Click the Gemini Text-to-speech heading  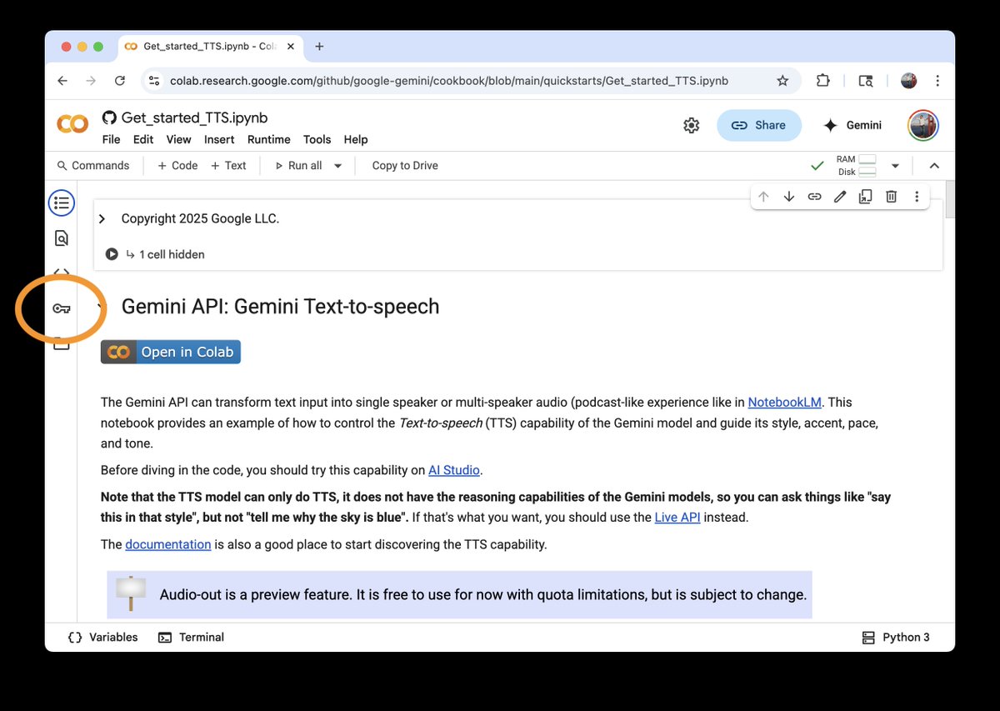click(280, 307)
